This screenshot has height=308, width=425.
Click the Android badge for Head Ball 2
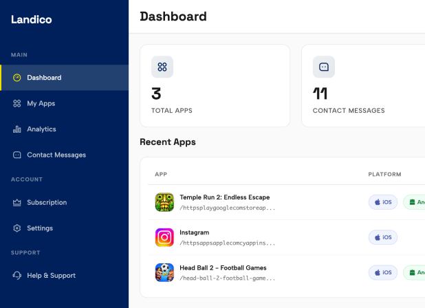[x=414, y=272]
